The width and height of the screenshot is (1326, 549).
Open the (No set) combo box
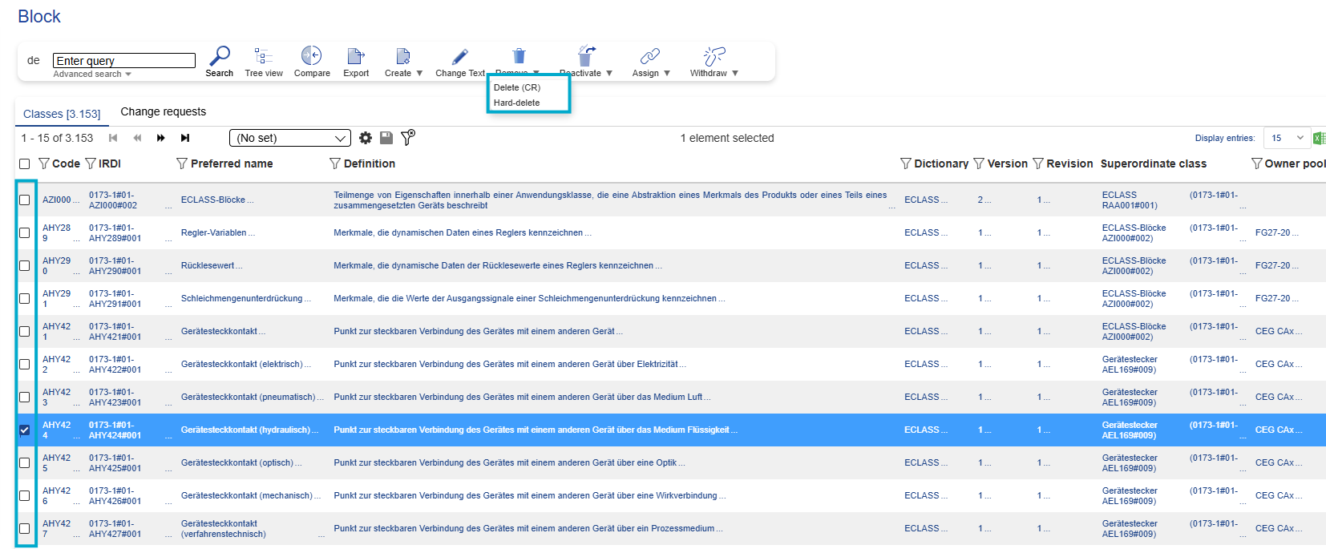point(289,138)
